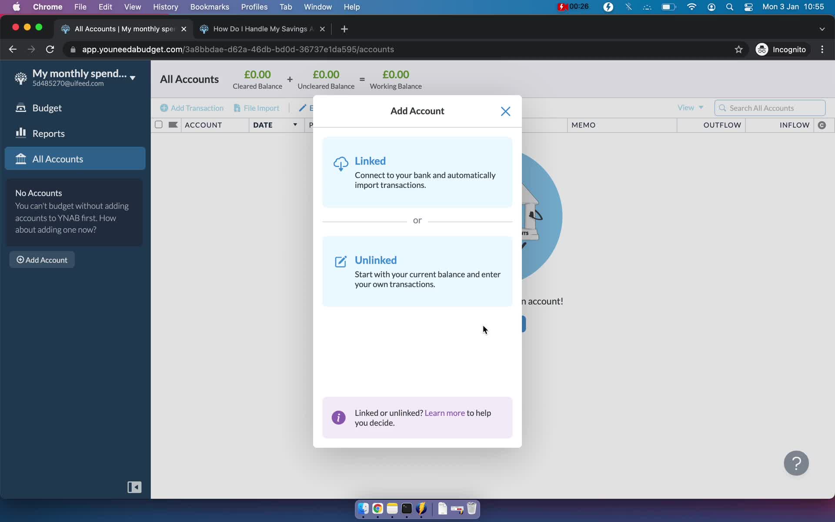Image resolution: width=835 pixels, height=522 pixels.
Task: Click the Close Add Account modal button
Action: (x=505, y=110)
